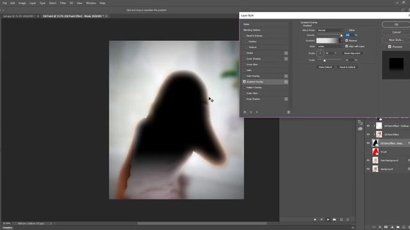Viewport: 410px width, 230px height.
Task: Click the Angle value field
Action: [x=329, y=53]
